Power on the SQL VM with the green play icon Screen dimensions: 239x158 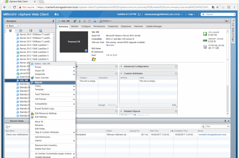(x=80, y=21)
